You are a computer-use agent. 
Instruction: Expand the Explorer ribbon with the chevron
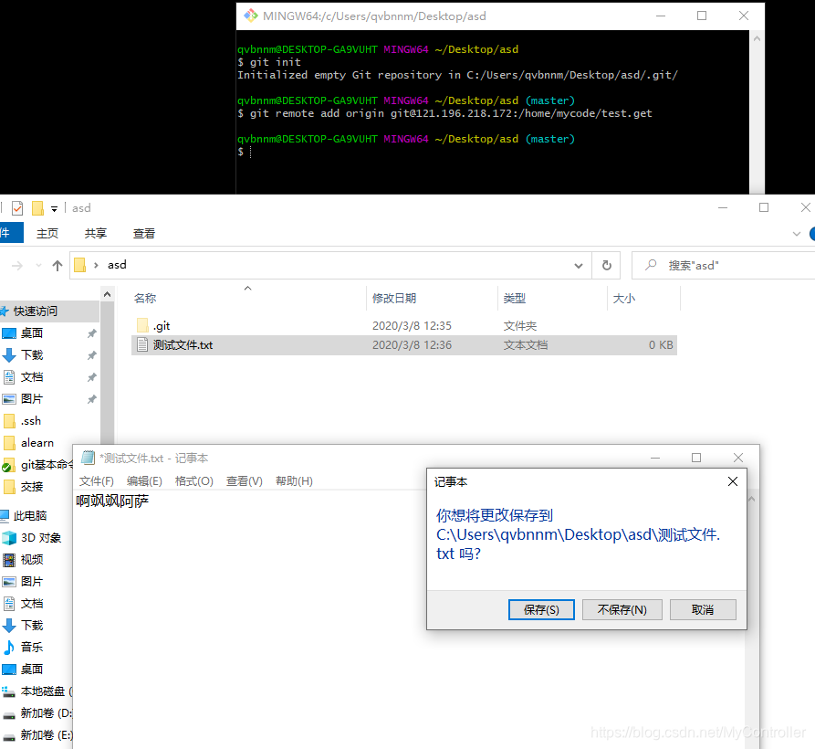coord(796,234)
